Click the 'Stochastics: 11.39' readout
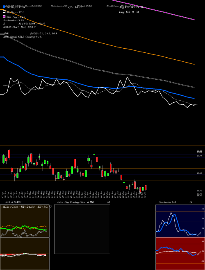Screen dimensions: 205x270 pyautogui.click(x=14, y=20)
